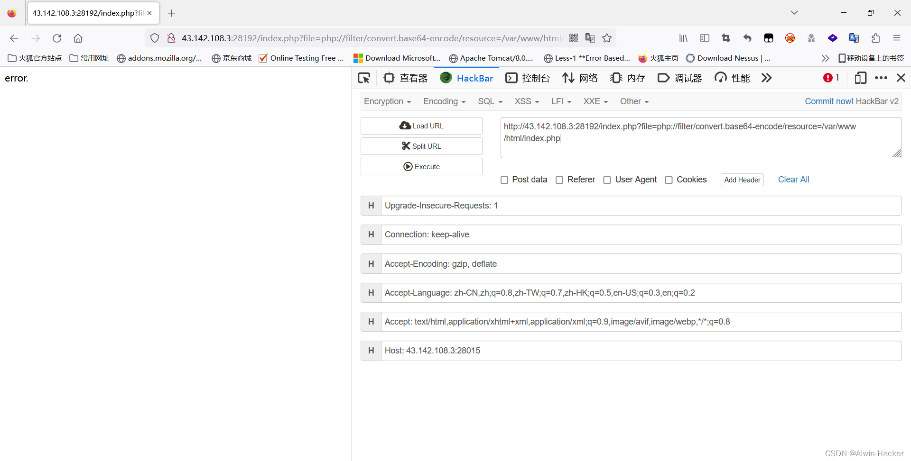Click the insecure connection lock icon
Viewport: 911px width, 461px height.
pyautogui.click(x=171, y=38)
